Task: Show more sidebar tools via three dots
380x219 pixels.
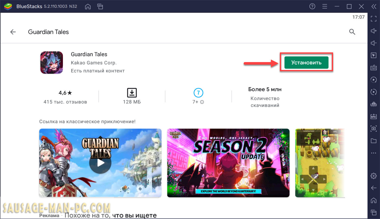Action: click(374, 153)
